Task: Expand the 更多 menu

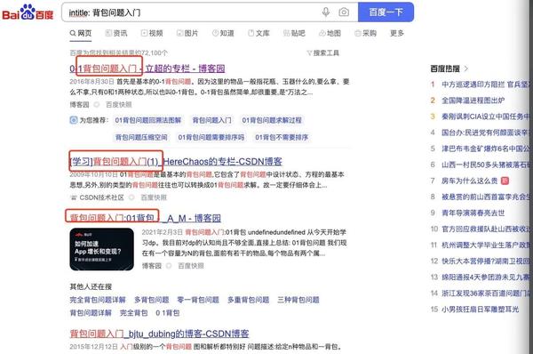Action: pyautogui.click(x=397, y=33)
